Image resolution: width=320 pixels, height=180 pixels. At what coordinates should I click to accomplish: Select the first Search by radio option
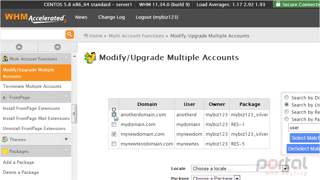tap(287, 97)
